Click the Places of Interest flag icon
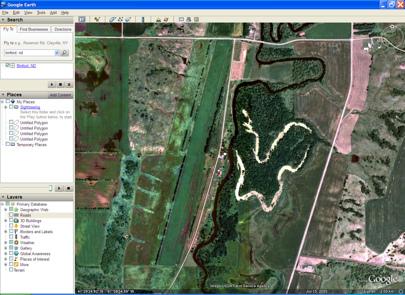 [16, 259]
